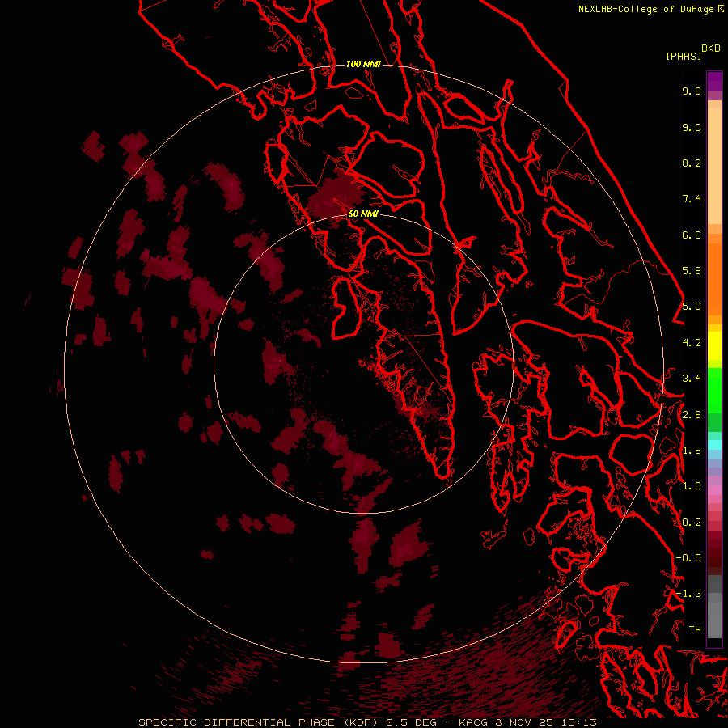Pick the purple segment of the color bar
Image resolution: width=728 pixels, height=728 pixels.
click(714, 81)
